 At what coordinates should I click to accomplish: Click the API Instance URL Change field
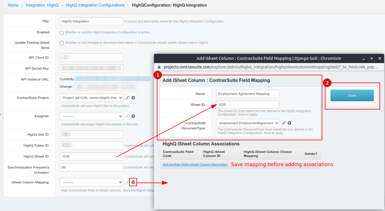[106, 87]
